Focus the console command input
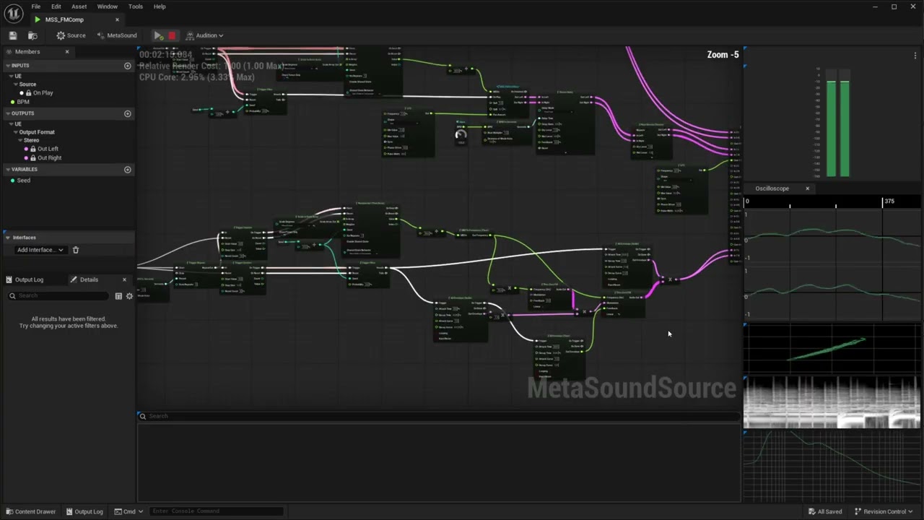924x520 pixels. click(217, 511)
